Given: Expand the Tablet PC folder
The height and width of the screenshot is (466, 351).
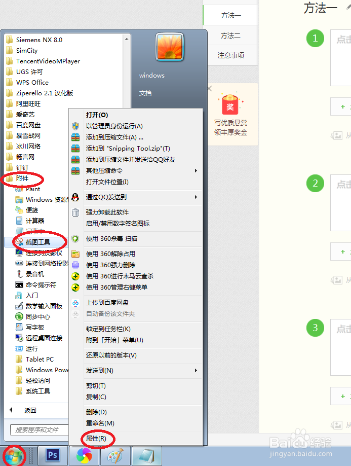Looking at the screenshot, I should pyautogui.click(x=40, y=360).
